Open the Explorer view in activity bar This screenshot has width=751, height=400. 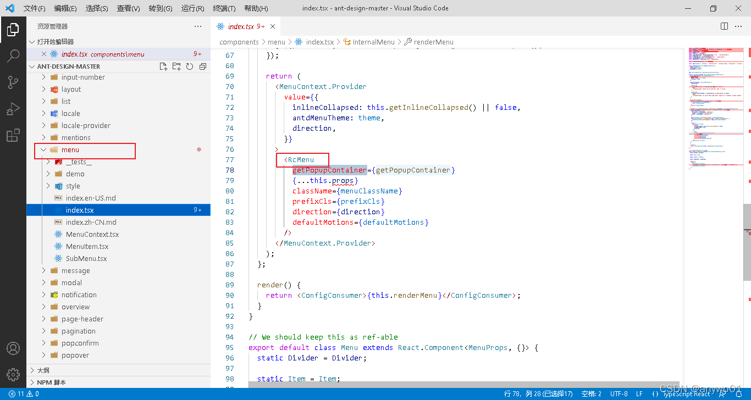(x=13, y=30)
